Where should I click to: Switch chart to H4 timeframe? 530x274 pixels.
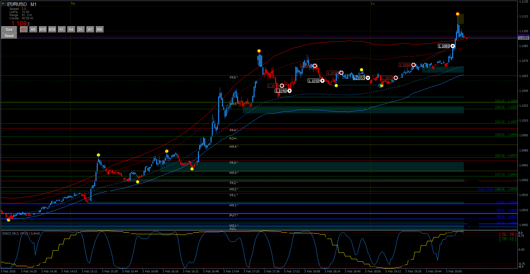(71, 29)
